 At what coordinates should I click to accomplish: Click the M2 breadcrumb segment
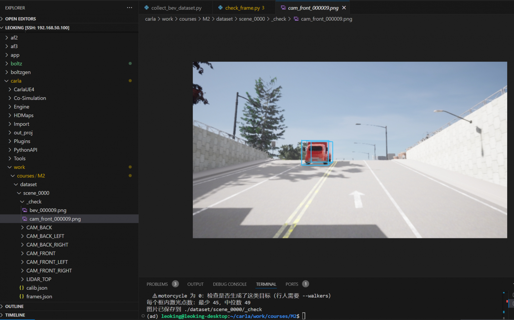(x=206, y=19)
